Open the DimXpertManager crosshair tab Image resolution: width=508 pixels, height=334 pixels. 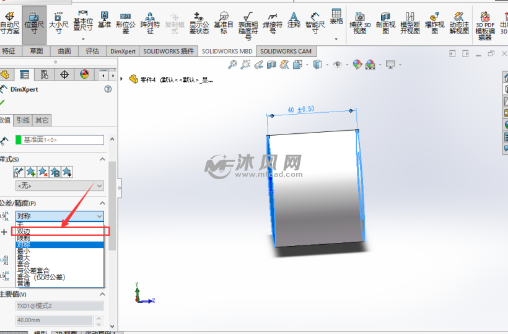pos(64,75)
